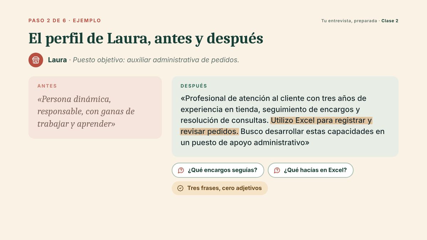Image resolution: width=427 pixels, height=240 pixels.
Task: Click the 'PASO 2 DE 6 · EJEMPLO' label
Action: (x=65, y=21)
